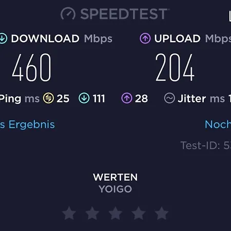Click the yellow idle ping icon

48,98
